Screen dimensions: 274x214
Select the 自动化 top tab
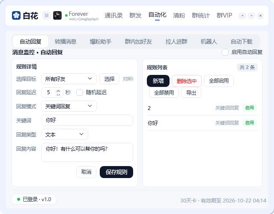tap(157, 15)
